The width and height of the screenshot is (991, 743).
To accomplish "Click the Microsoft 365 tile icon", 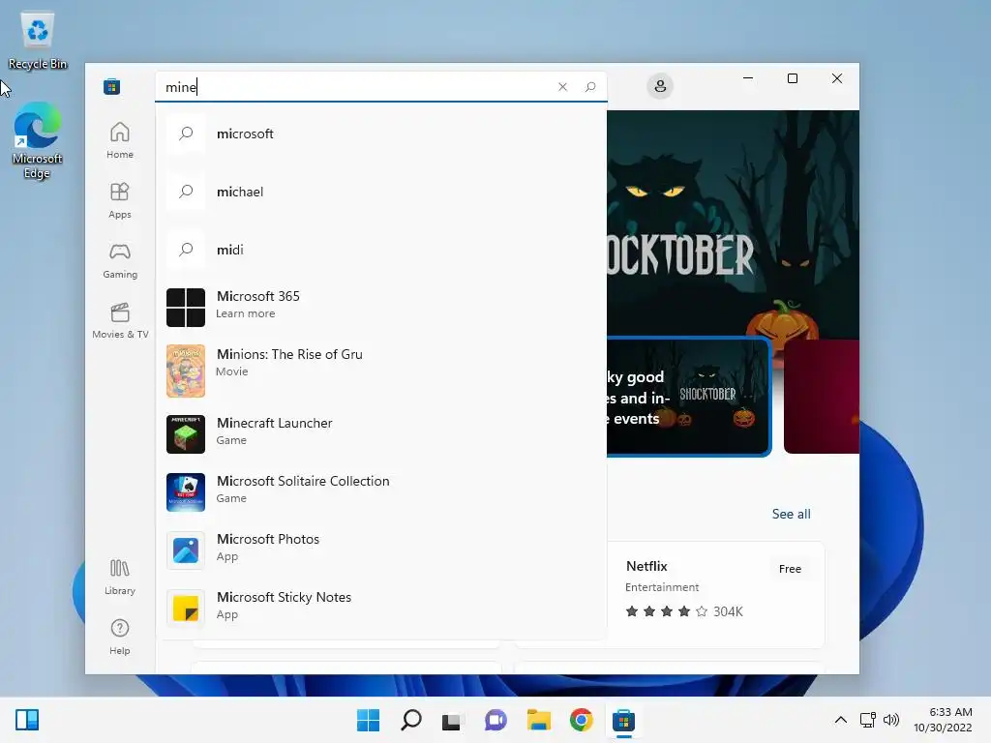I will 186,308.
